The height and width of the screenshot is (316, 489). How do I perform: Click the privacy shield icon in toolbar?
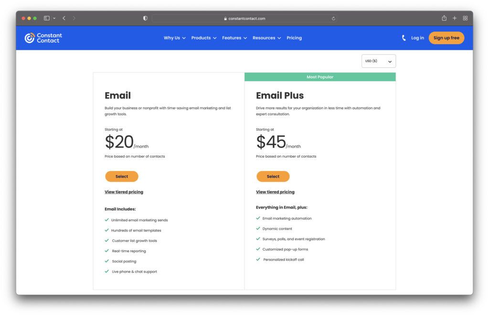coord(145,18)
